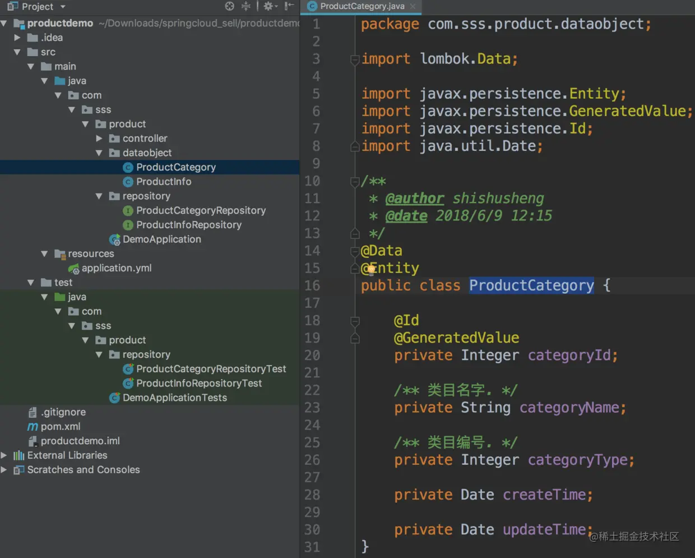Collapse the dataobject package

point(99,153)
